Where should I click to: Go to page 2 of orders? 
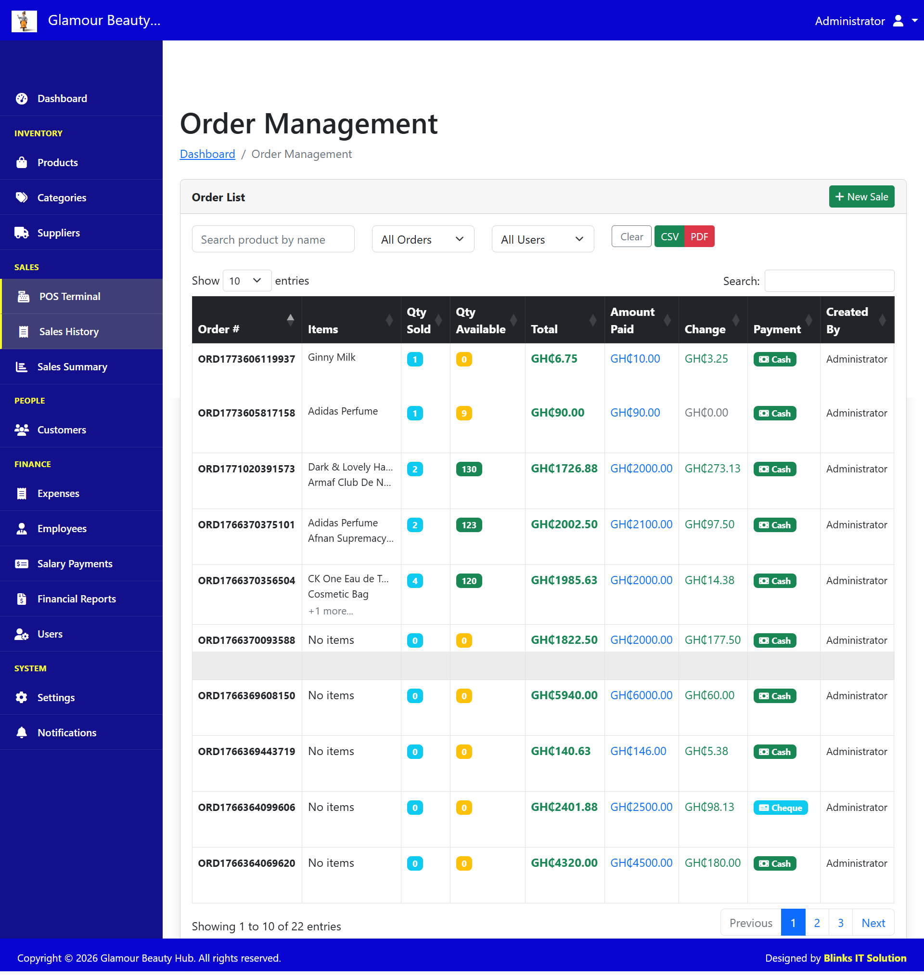817,923
